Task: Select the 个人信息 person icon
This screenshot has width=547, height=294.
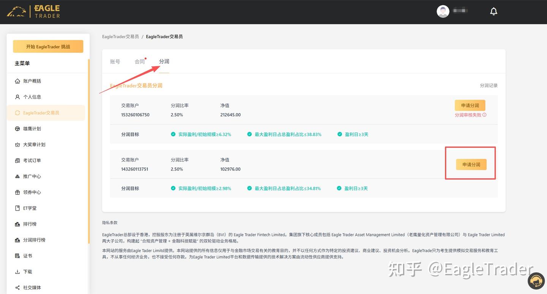Action: pyautogui.click(x=17, y=96)
